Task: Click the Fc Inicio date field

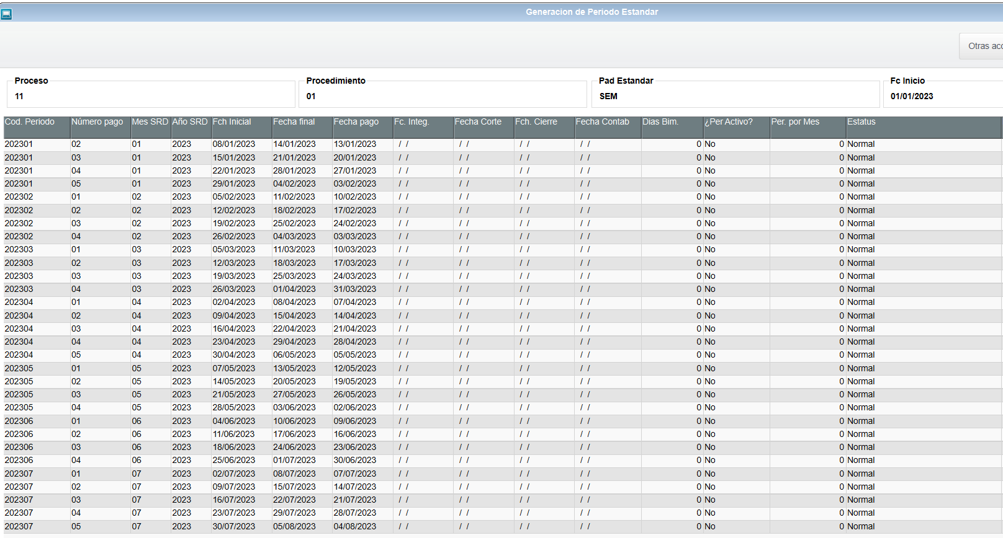Action: pos(943,96)
